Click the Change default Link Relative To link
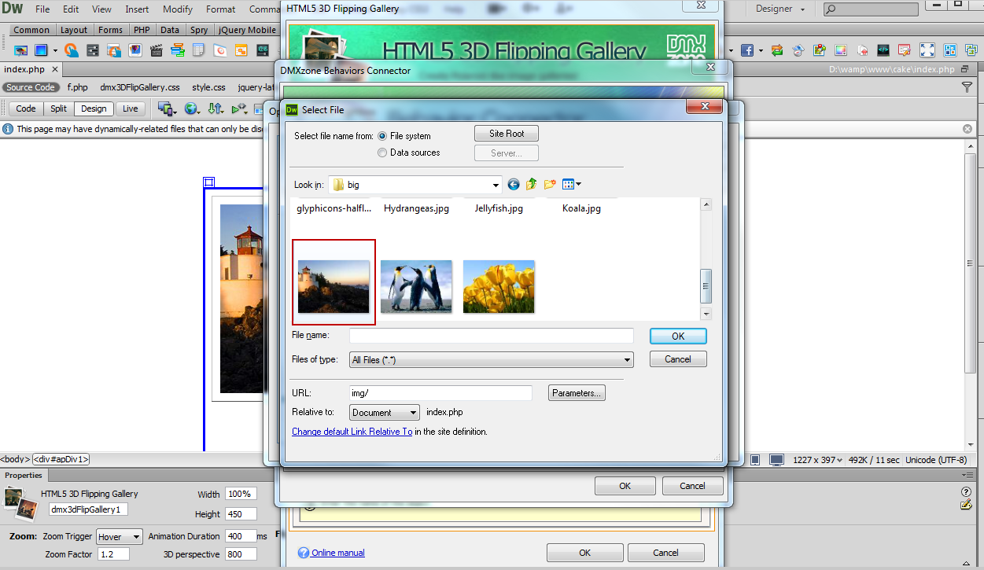 (x=352, y=432)
